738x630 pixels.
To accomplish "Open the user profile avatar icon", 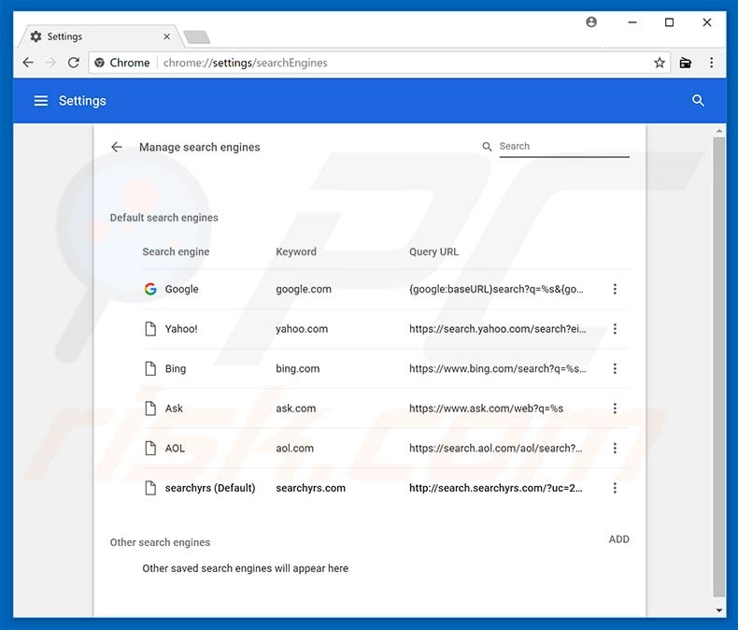I will [x=591, y=21].
